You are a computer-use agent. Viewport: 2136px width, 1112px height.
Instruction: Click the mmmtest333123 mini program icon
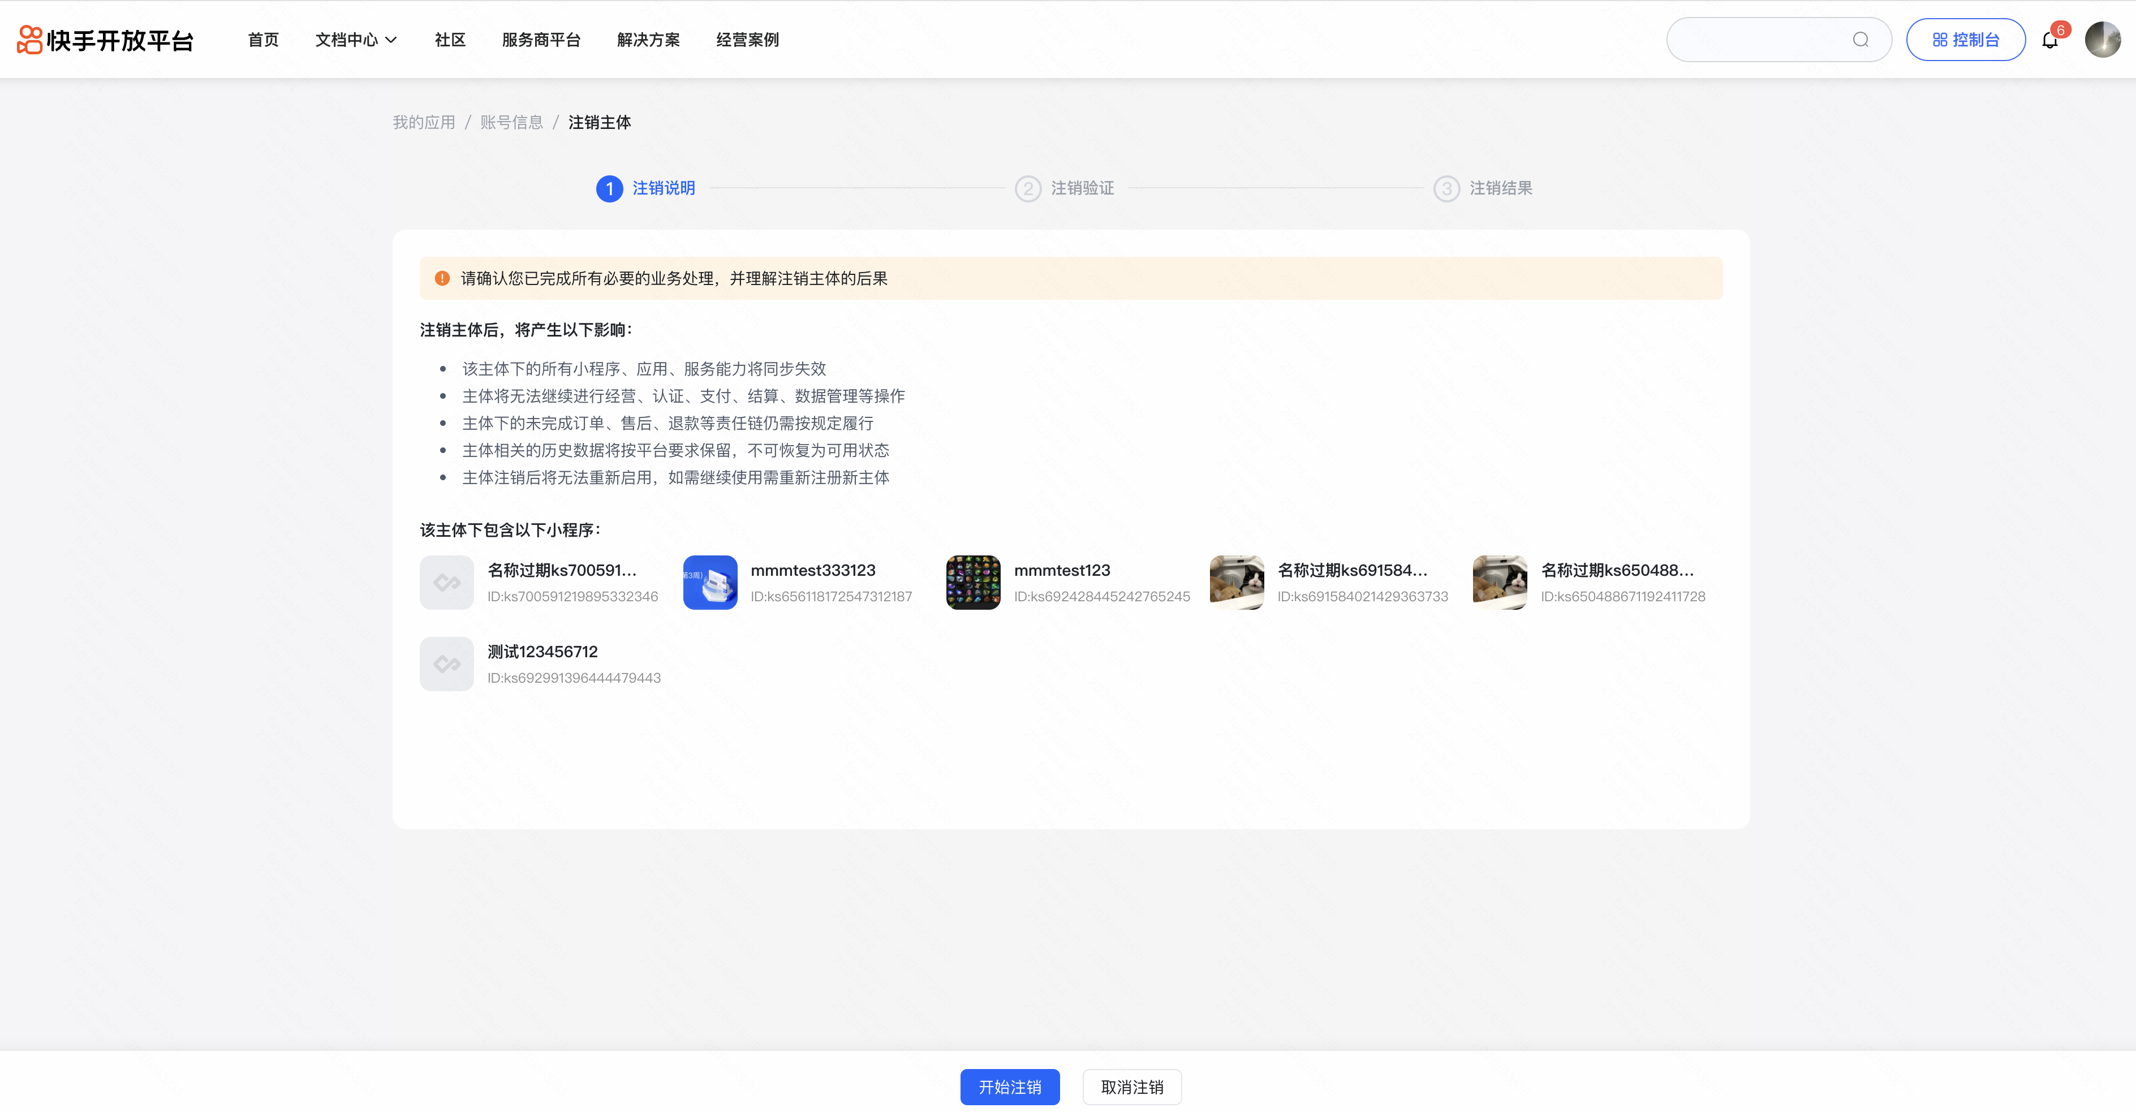(710, 582)
